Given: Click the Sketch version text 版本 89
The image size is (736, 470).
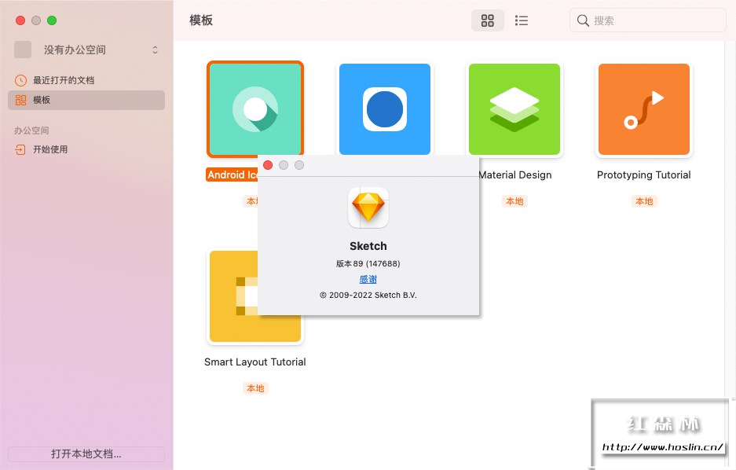Looking at the screenshot, I should (x=368, y=263).
